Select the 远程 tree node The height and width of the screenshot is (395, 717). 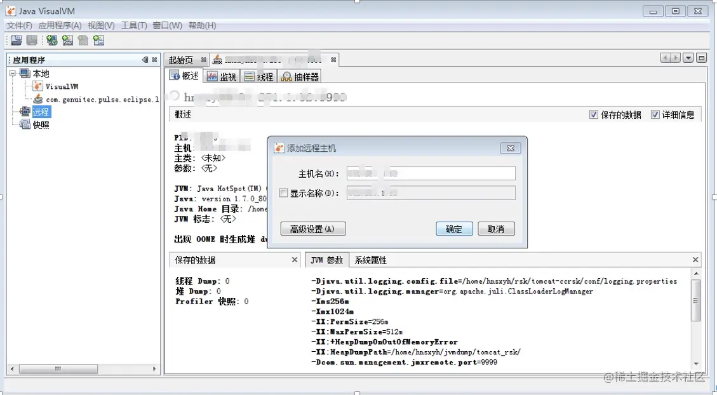click(x=41, y=112)
